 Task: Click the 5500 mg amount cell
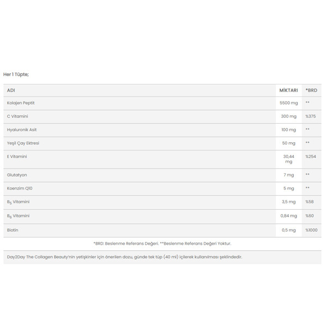289,103
